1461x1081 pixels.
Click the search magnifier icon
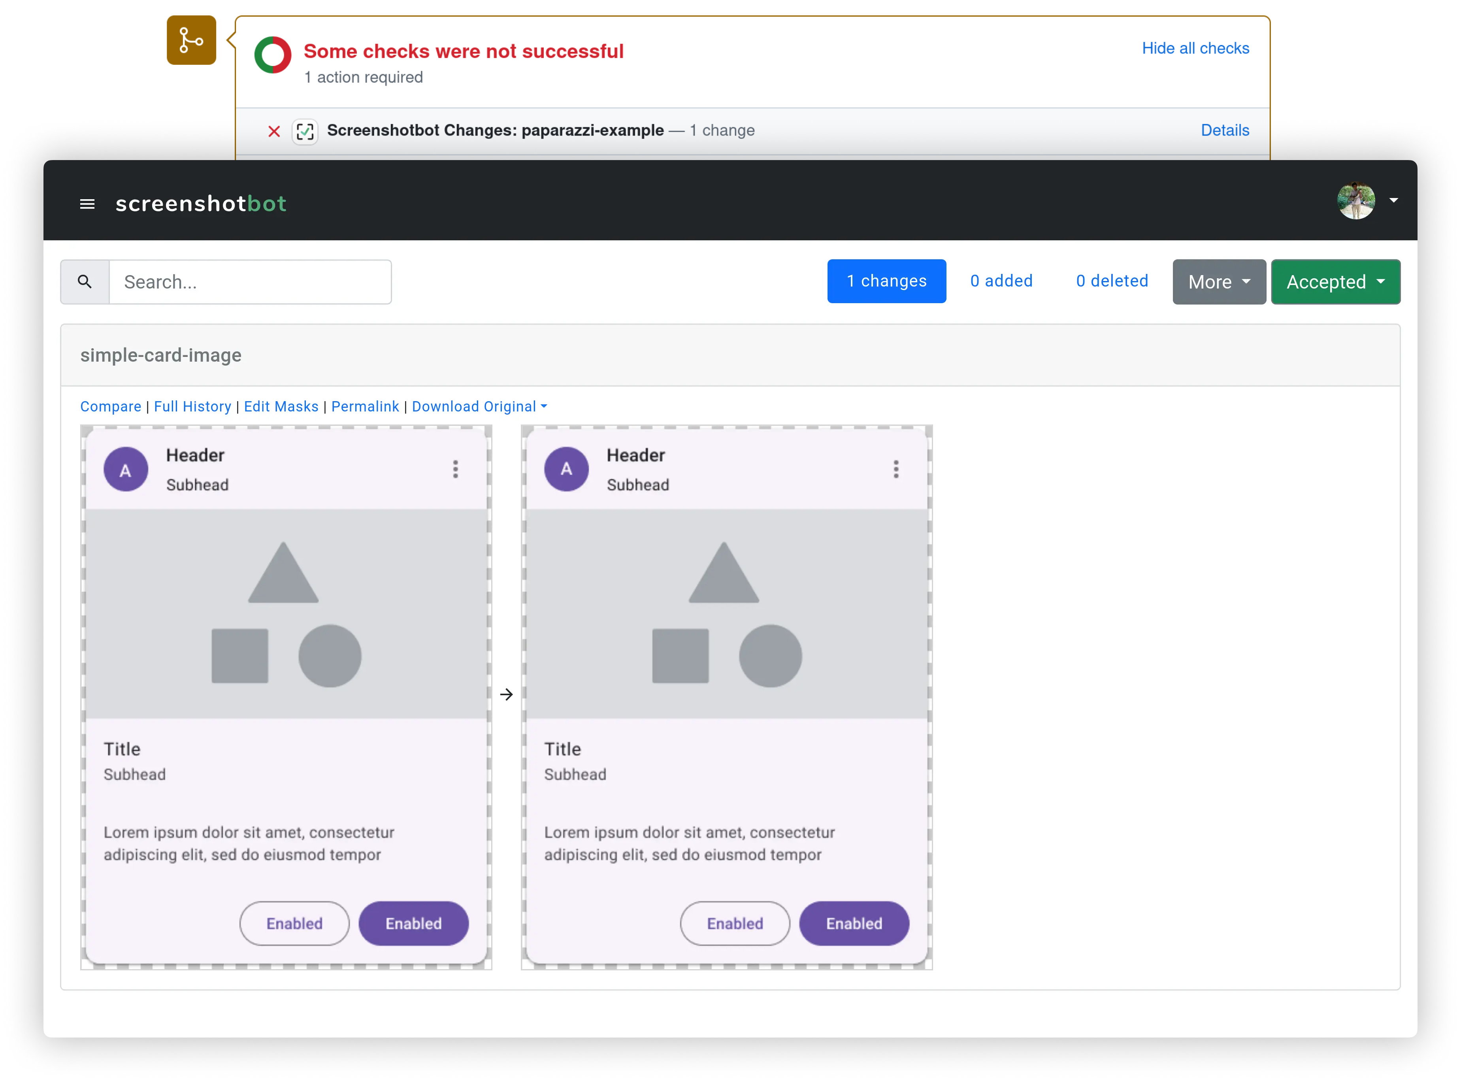click(85, 281)
